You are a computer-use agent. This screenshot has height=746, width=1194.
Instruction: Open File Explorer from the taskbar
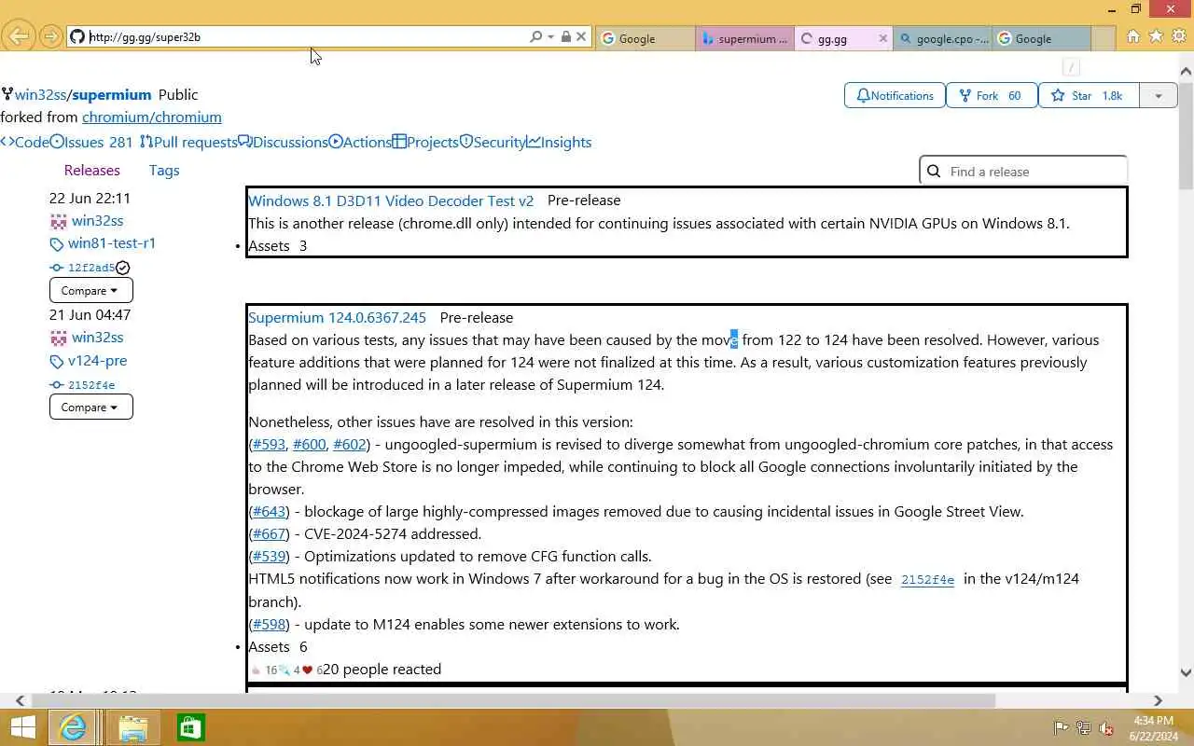[132, 727]
